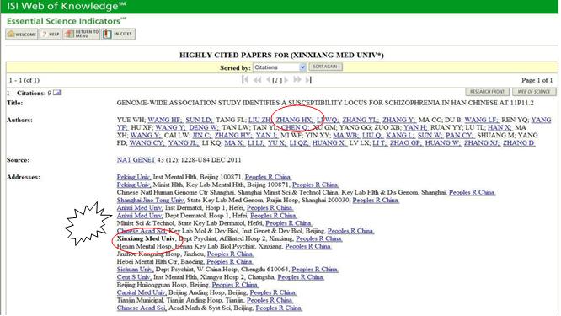561x316 pixels.
Task: Click the Capital Med Univ link
Action: click(142, 292)
